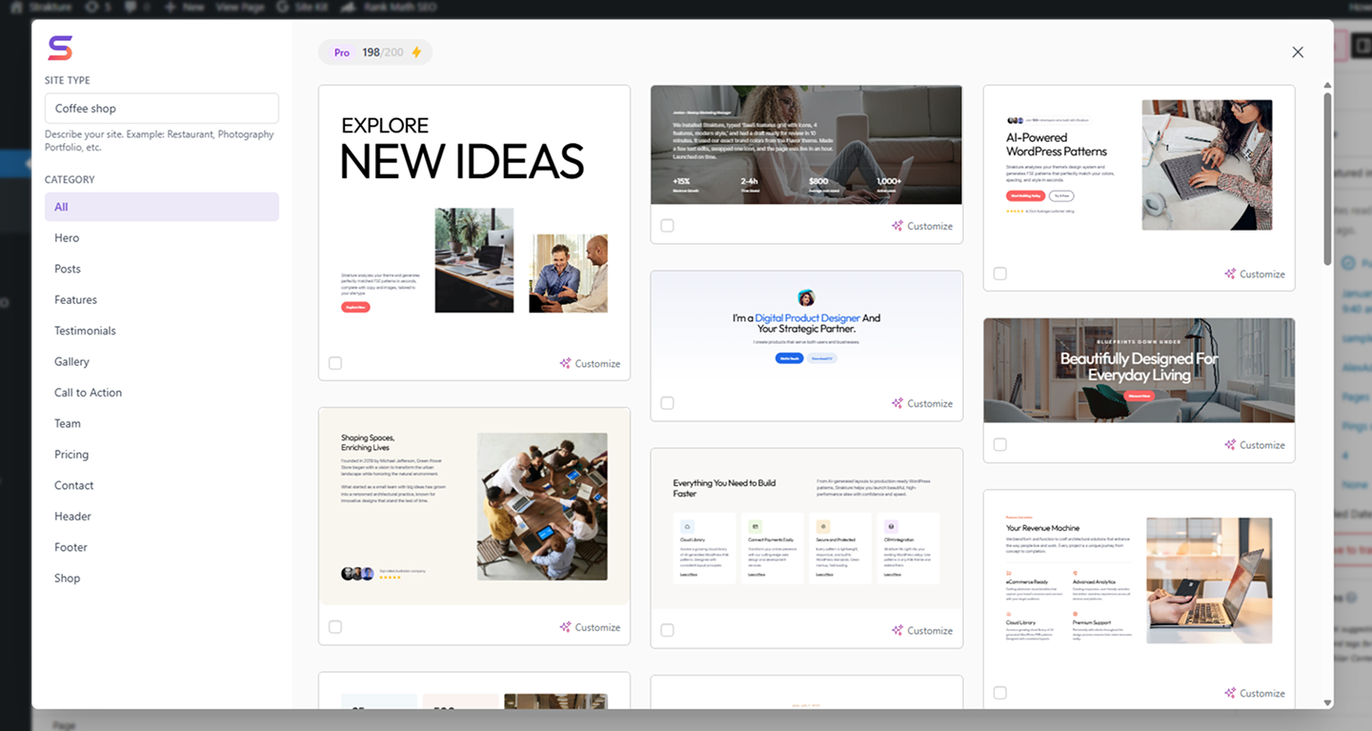Select the Beautifully Designed pattern checkbox
The width and height of the screenshot is (1372, 731).
click(999, 444)
